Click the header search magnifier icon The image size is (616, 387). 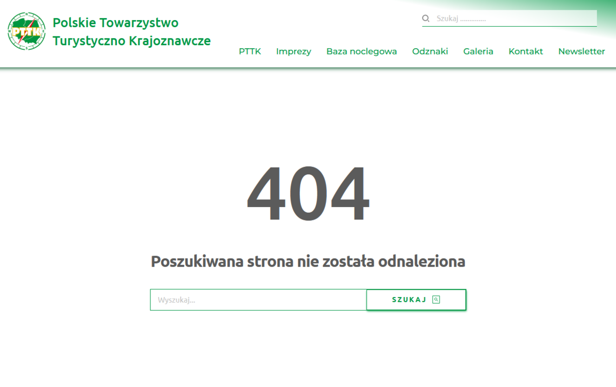[426, 19]
